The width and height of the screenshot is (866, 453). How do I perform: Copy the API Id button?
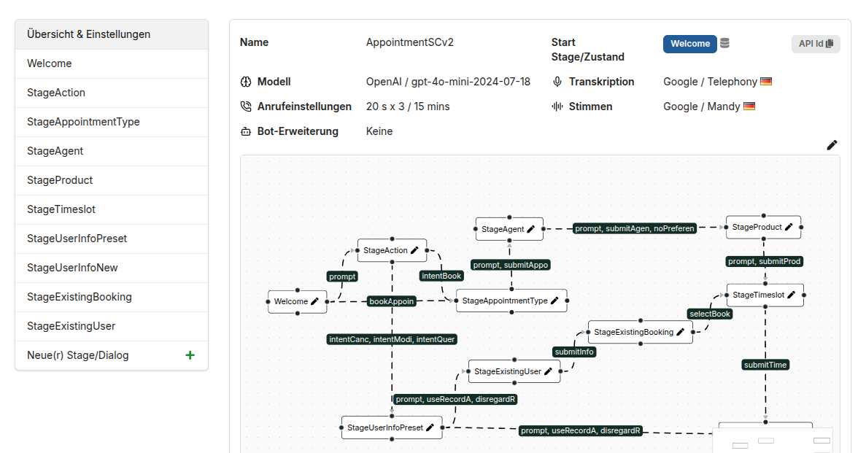point(816,44)
